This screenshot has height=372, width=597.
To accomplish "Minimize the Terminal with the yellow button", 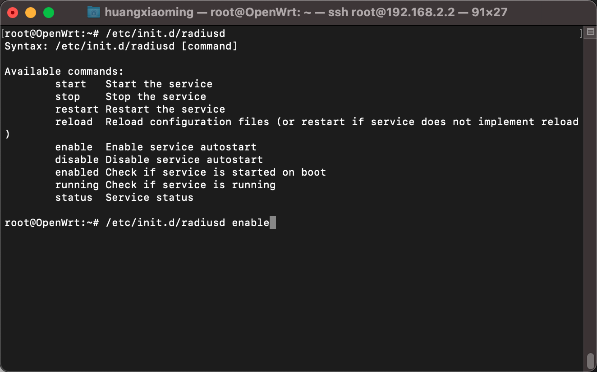I will click(31, 13).
